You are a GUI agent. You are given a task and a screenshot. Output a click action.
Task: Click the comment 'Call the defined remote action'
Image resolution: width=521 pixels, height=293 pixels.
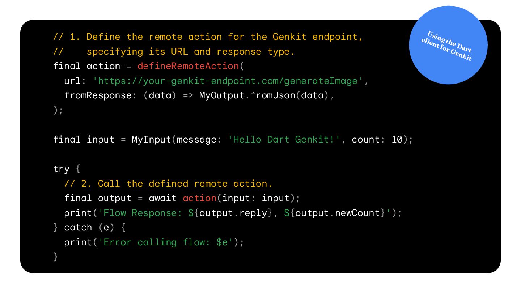(168, 184)
